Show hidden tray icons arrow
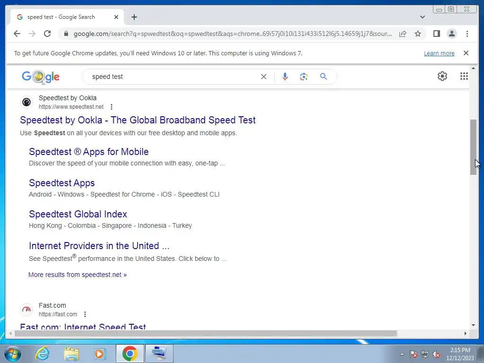Viewport: 484px width, 363px height. (402, 354)
